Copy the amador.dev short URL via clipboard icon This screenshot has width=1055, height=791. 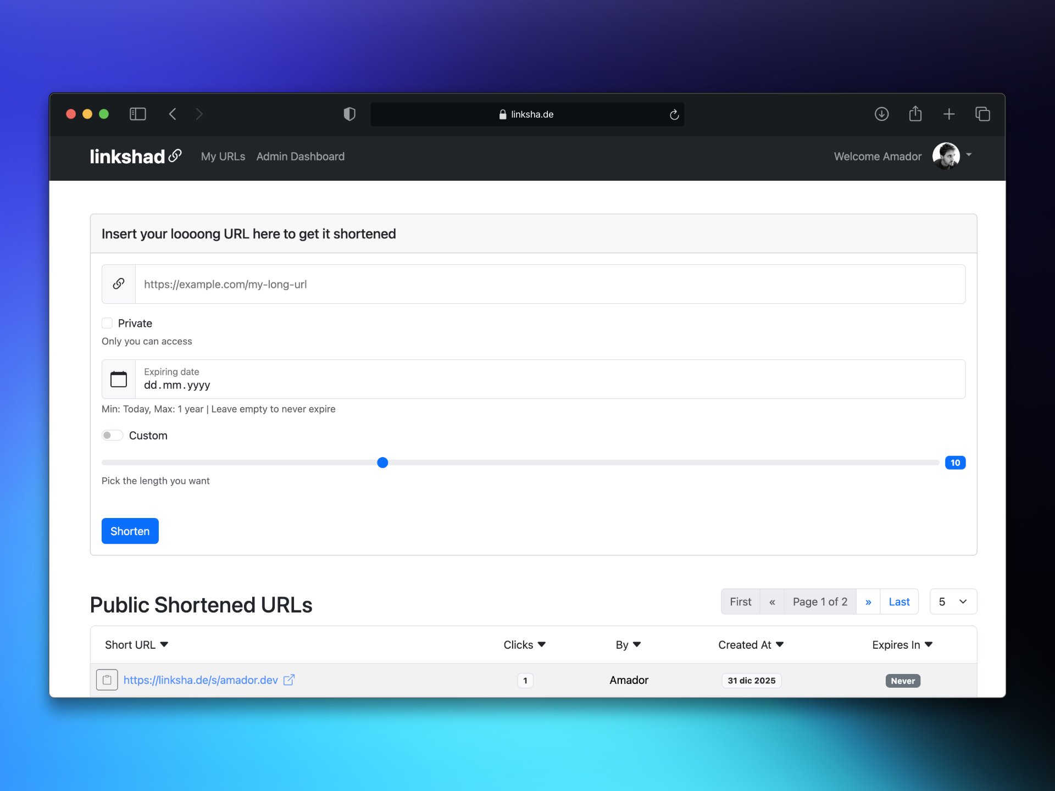pyautogui.click(x=107, y=680)
